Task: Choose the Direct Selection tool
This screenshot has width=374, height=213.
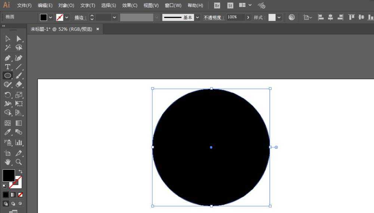Action: [x=19, y=39]
